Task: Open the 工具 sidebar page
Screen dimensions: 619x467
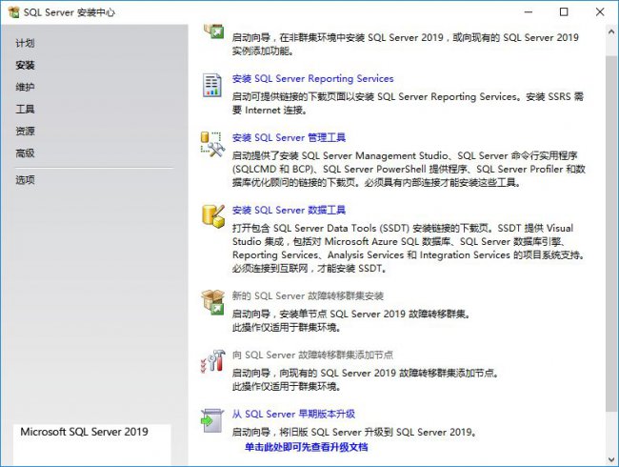Action: [25, 109]
